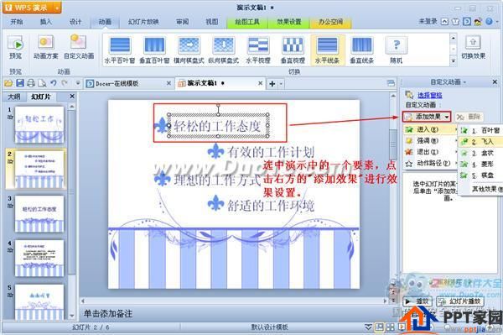The height and width of the screenshot is (335, 503).
Task: Click the new tab plus icon
Action: point(272,84)
